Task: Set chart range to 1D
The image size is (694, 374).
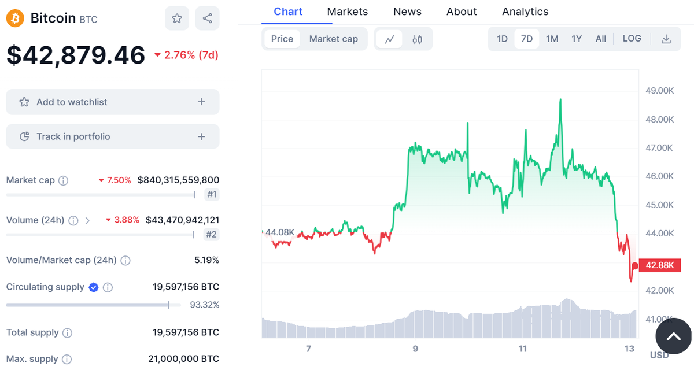Action: [x=502, y=39]
